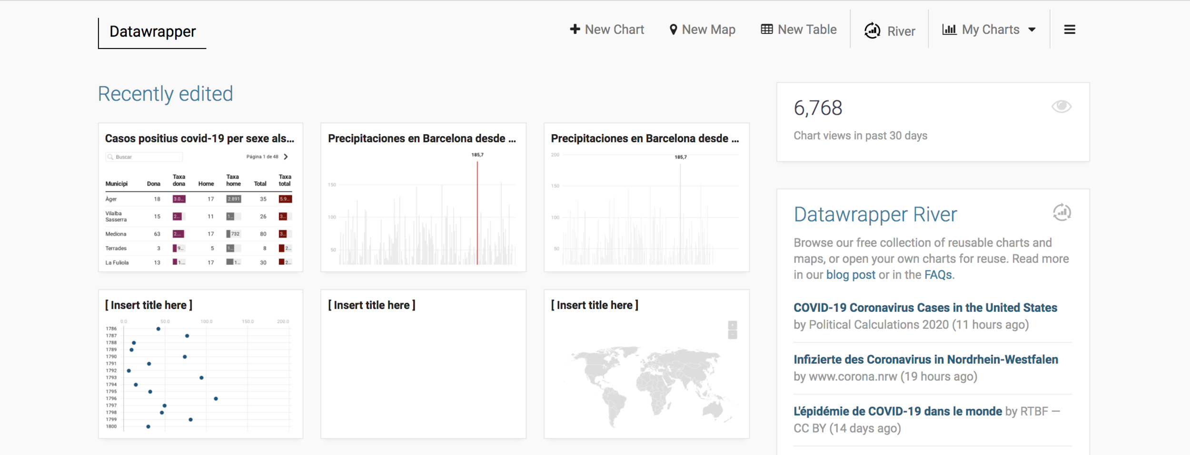Open the Precipitaciones chart with red highlighted bar
Viewport: 1190px width, 455px height.
[x=423, y=198]
